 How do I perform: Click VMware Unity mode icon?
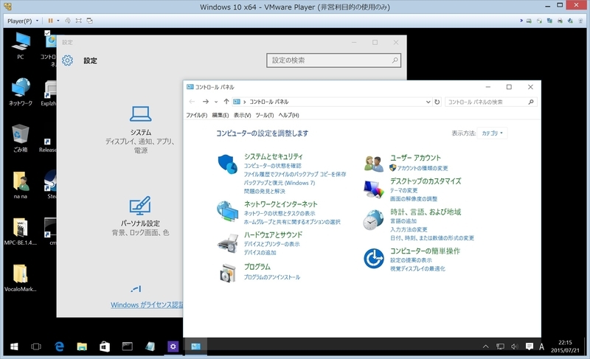point(89,21)
